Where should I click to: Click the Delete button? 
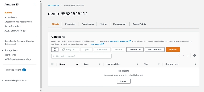118,50
